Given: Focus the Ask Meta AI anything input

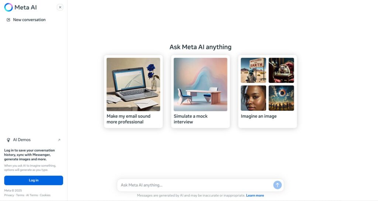Looking at the screenshot, I should 195,185.
